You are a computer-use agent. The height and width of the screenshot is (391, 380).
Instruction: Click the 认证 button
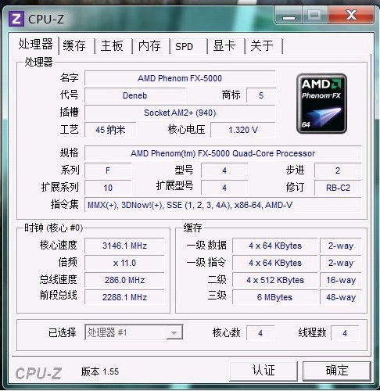263,371
